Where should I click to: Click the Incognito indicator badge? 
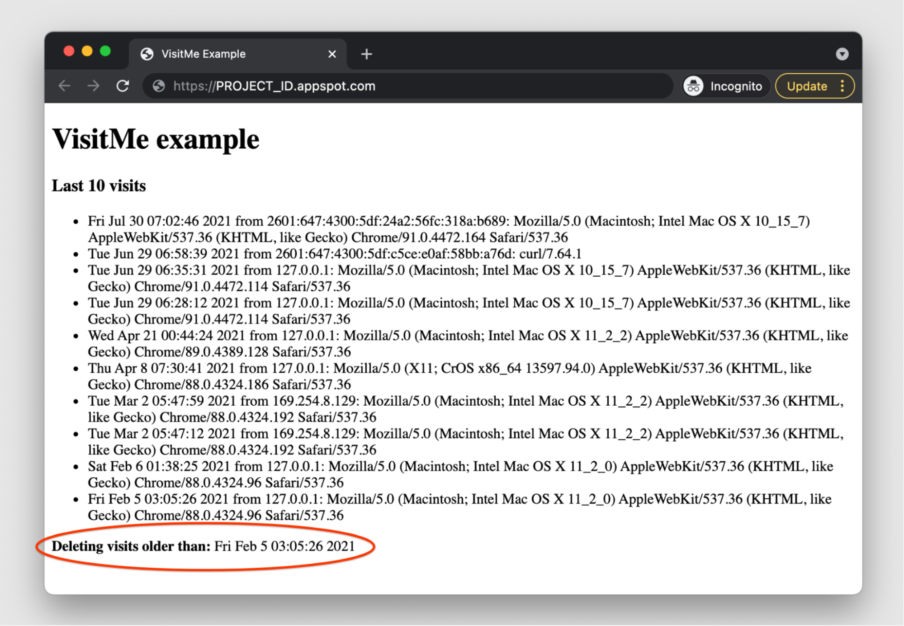pos(725,86)
